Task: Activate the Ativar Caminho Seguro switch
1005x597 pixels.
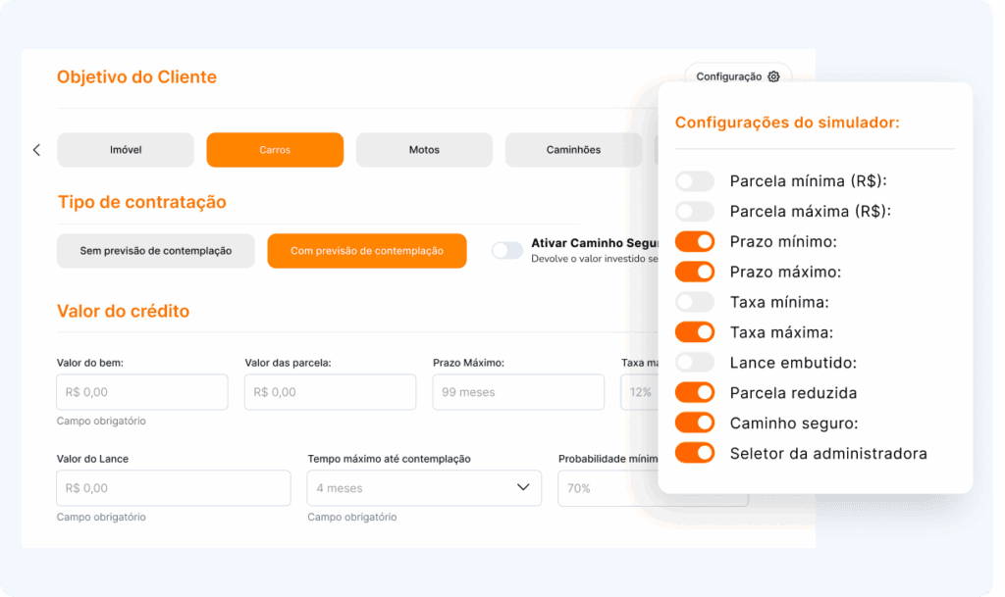Action: coord(507,251)
